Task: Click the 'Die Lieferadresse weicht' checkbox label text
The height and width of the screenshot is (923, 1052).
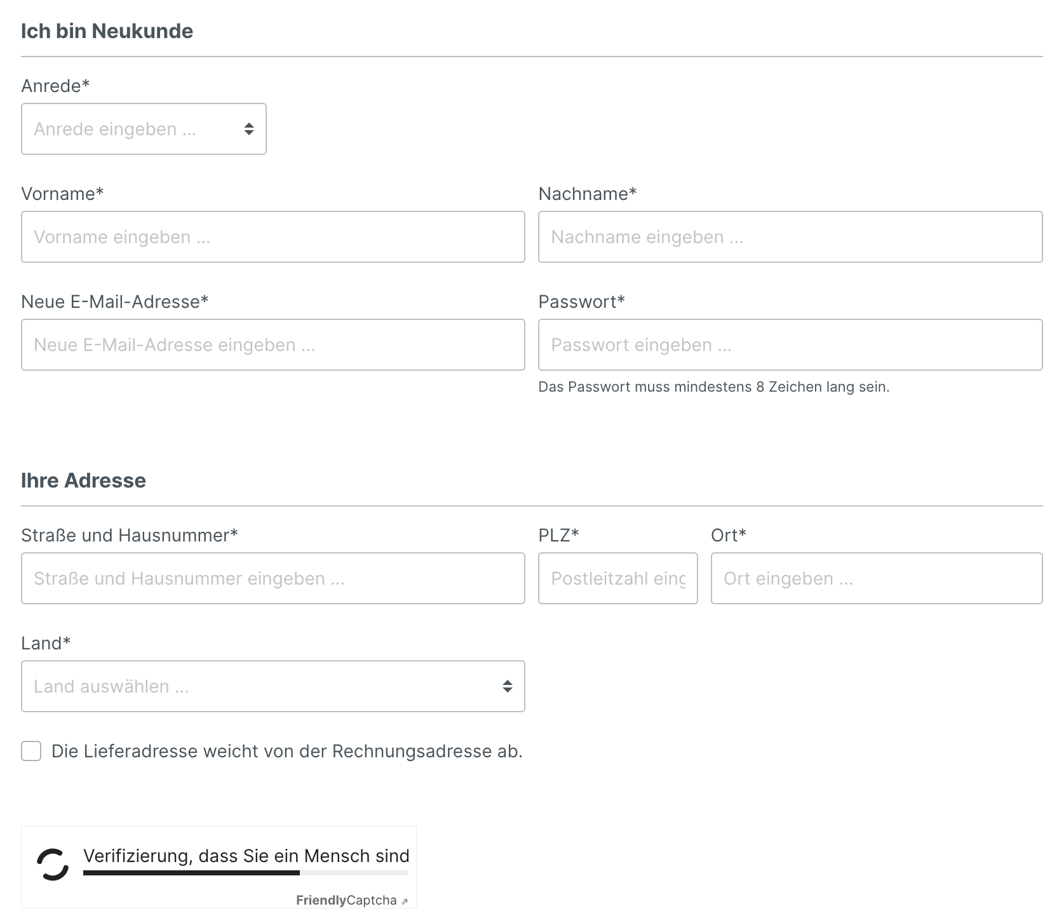Action: click(x=287, y=752)
